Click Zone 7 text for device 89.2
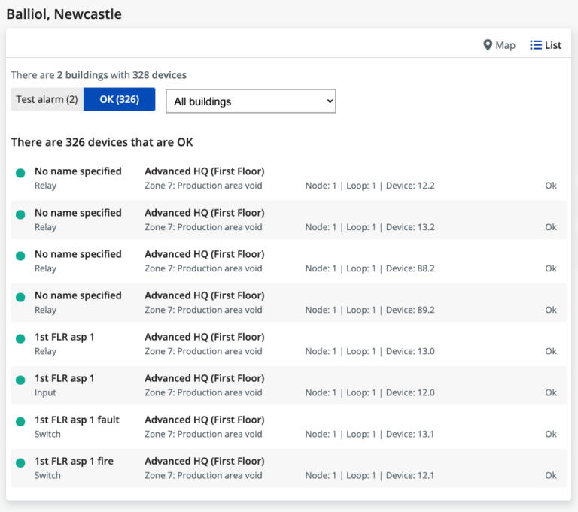Viewport: 578px width, 512px height. 203,310
